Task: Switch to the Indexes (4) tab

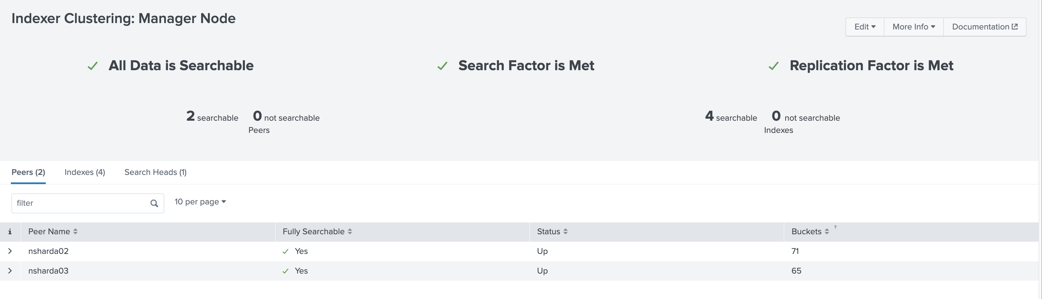Action: pos(85,172)
